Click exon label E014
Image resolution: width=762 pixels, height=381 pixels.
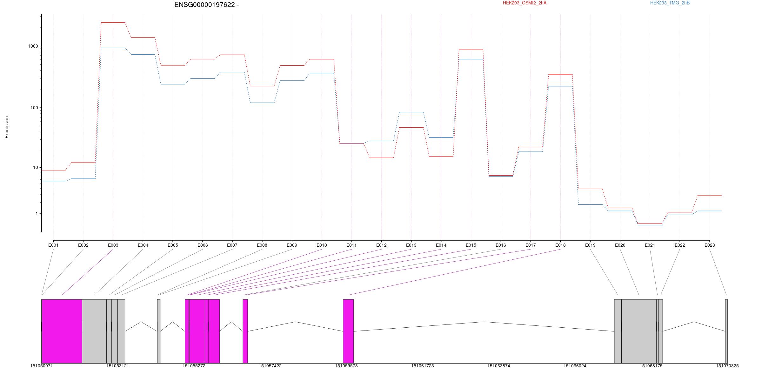(441, 245)
